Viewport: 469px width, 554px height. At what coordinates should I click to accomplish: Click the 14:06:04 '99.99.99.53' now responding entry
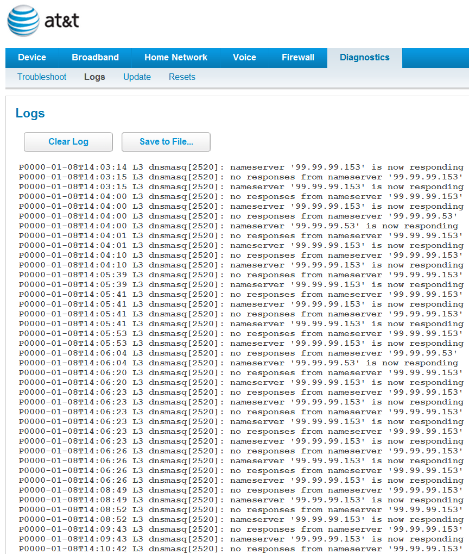[238, 363]
